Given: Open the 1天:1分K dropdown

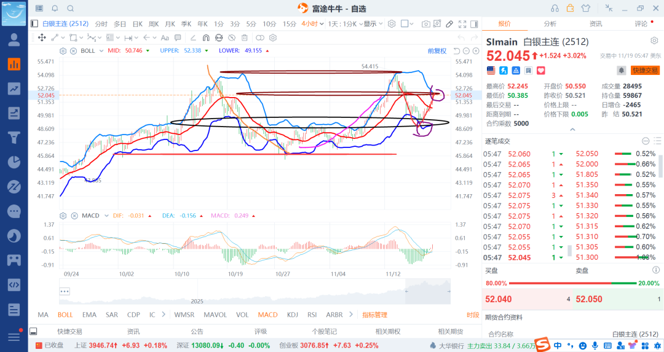Looking at the screenshot, I should click(x=345, y=24).
